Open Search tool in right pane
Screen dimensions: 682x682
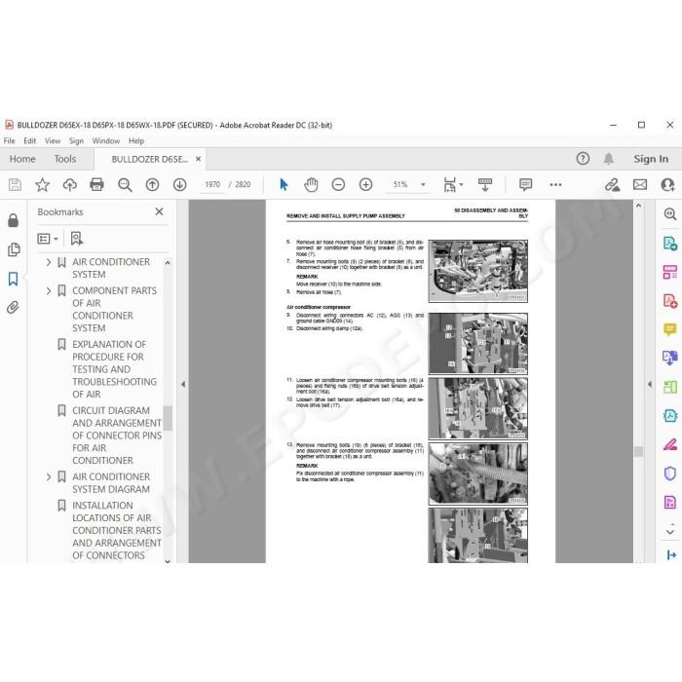coord(670,214)
